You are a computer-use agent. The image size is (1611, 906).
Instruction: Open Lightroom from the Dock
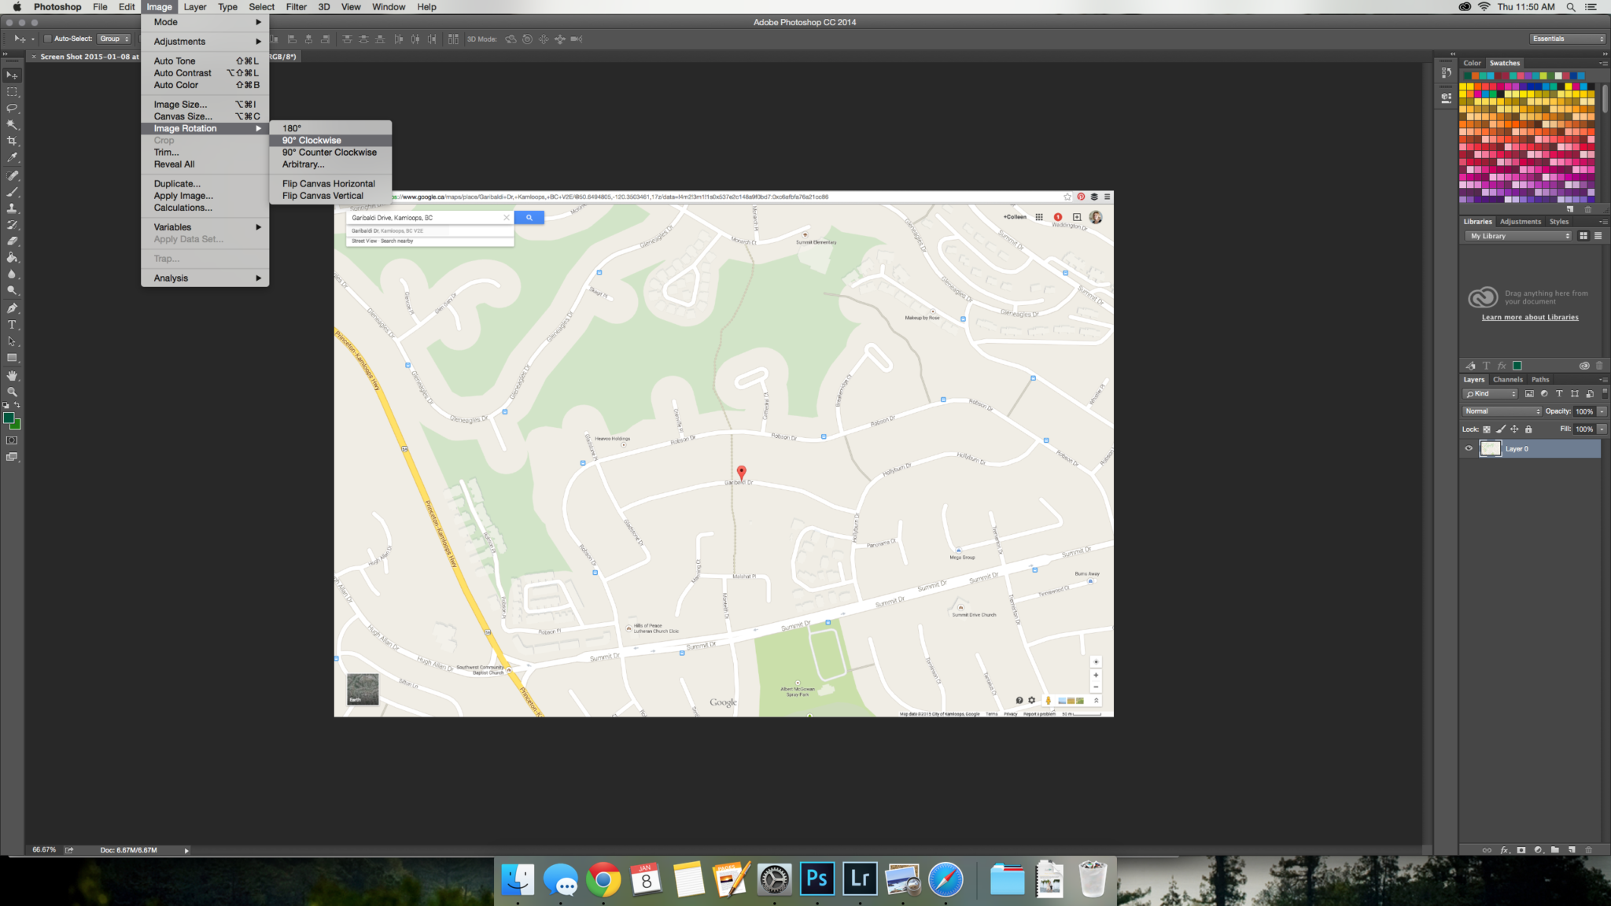(x=860, y=878)
